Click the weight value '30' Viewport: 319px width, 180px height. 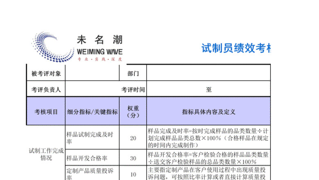(133, 158)
